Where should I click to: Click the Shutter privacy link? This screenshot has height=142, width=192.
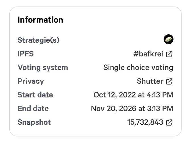(150, 82)
